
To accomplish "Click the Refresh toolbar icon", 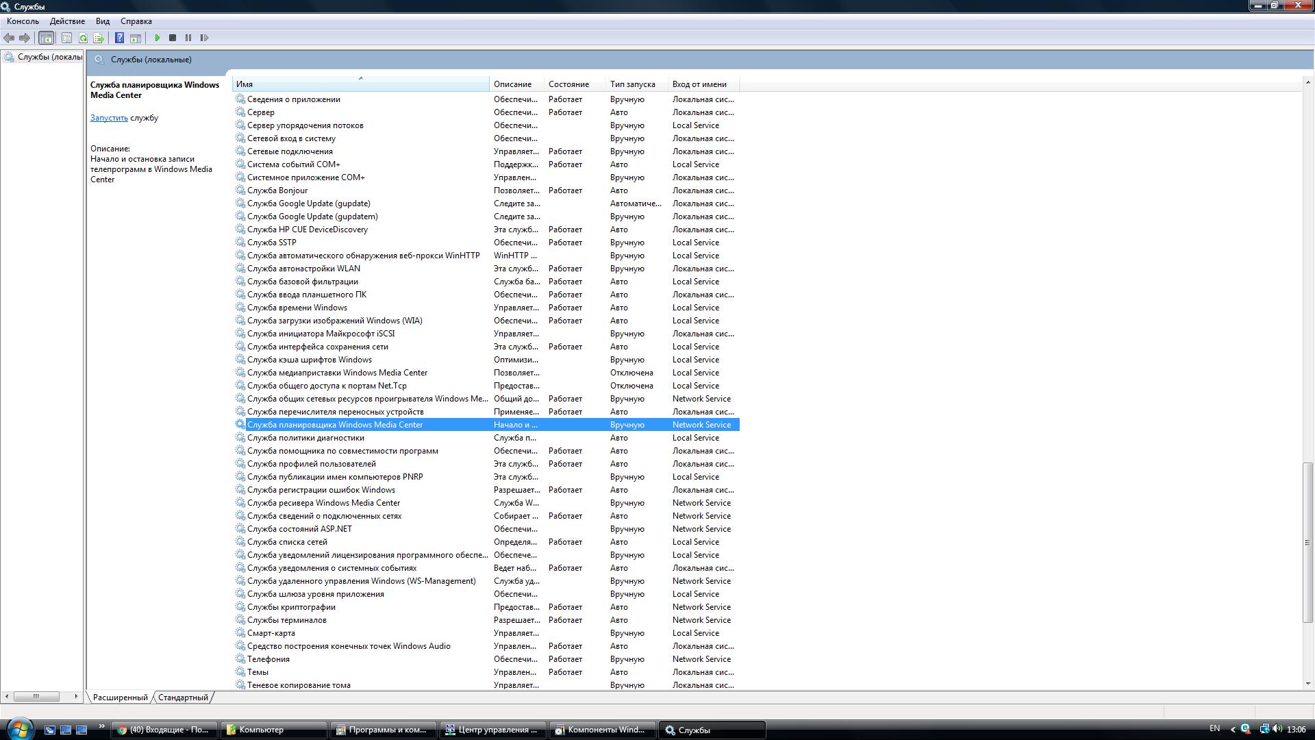I will click(83, 38).
